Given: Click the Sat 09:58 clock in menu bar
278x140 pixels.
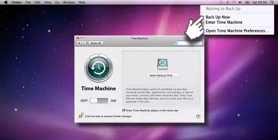Looking at the screenshot, I should (x=260, y=2).
